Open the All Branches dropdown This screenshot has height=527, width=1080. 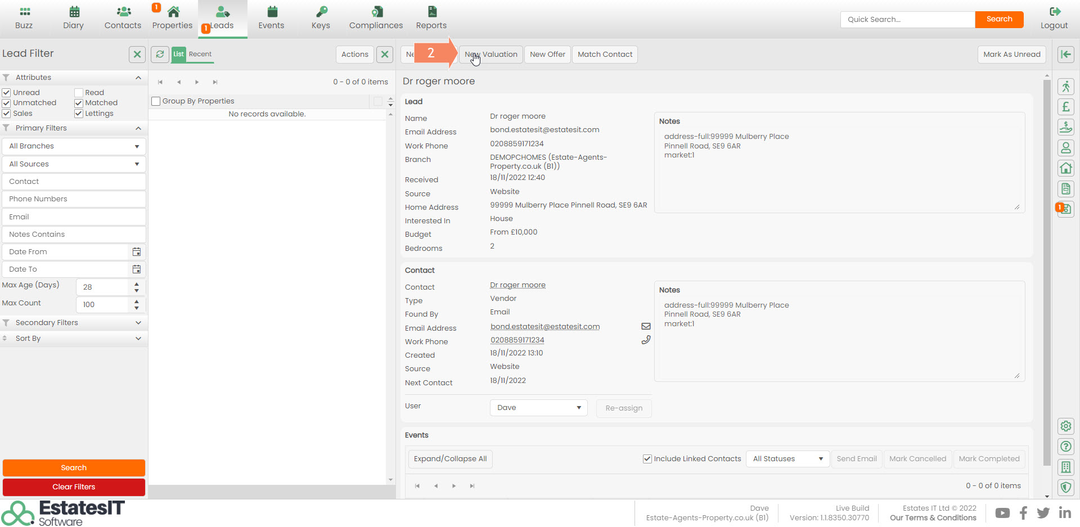[74, 146]
